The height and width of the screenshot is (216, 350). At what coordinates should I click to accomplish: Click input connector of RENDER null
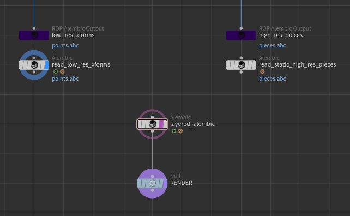point(152,177)
